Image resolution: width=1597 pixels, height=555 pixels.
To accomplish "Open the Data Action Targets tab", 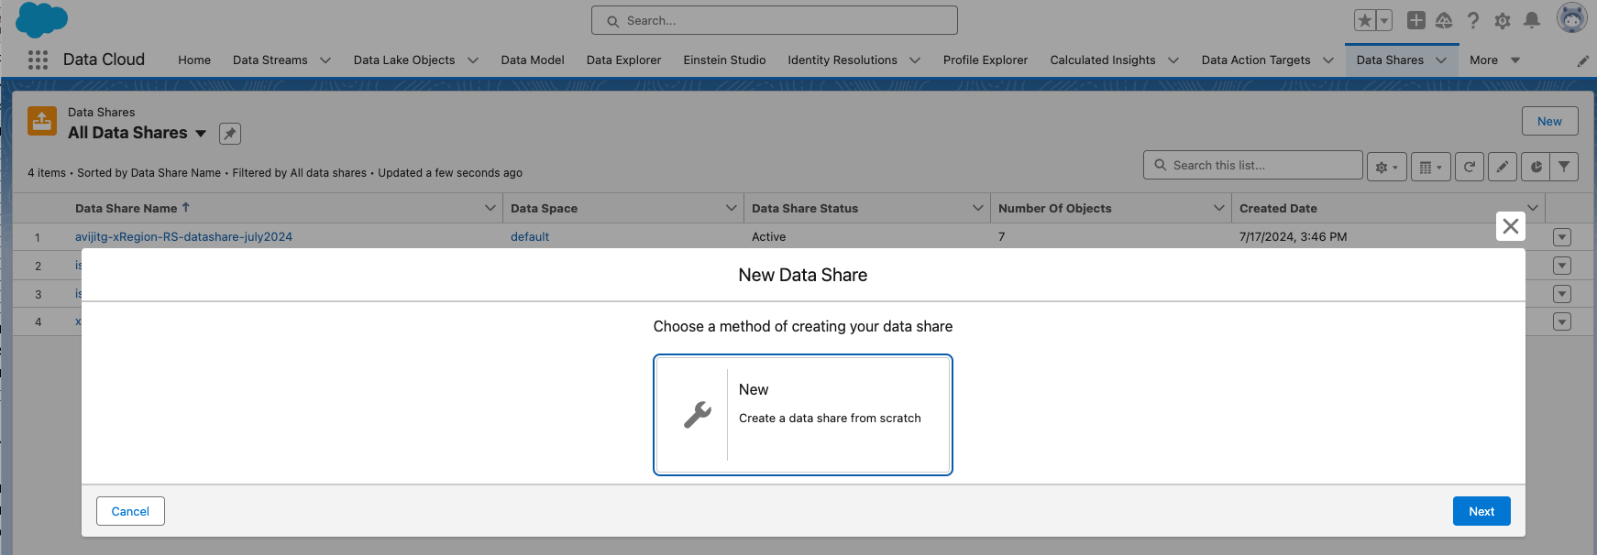I will click(x=1256, y=60).
